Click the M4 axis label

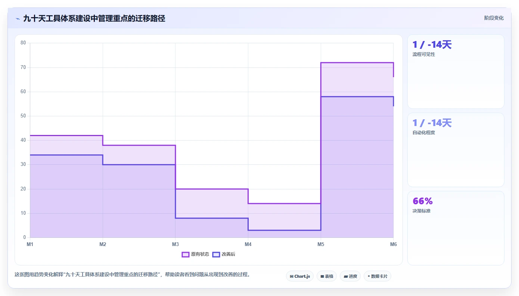248,245
